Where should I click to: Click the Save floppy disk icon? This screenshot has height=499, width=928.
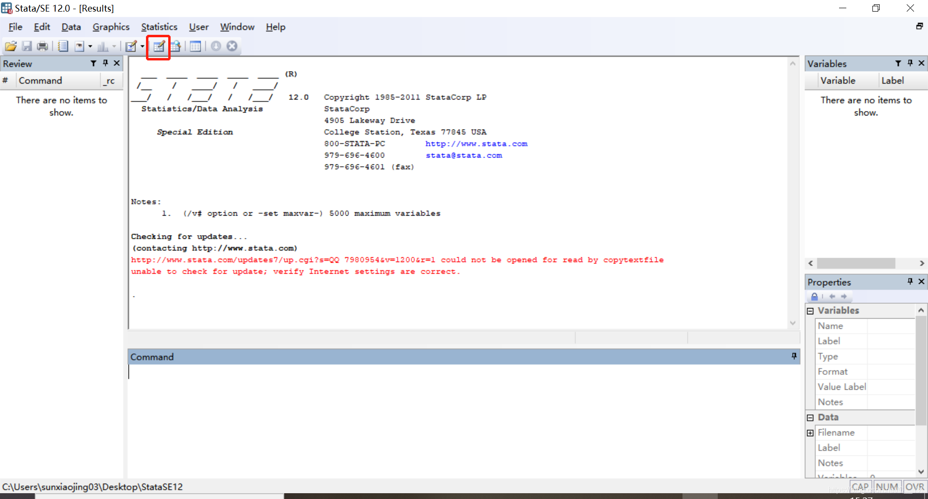point(27,46)
